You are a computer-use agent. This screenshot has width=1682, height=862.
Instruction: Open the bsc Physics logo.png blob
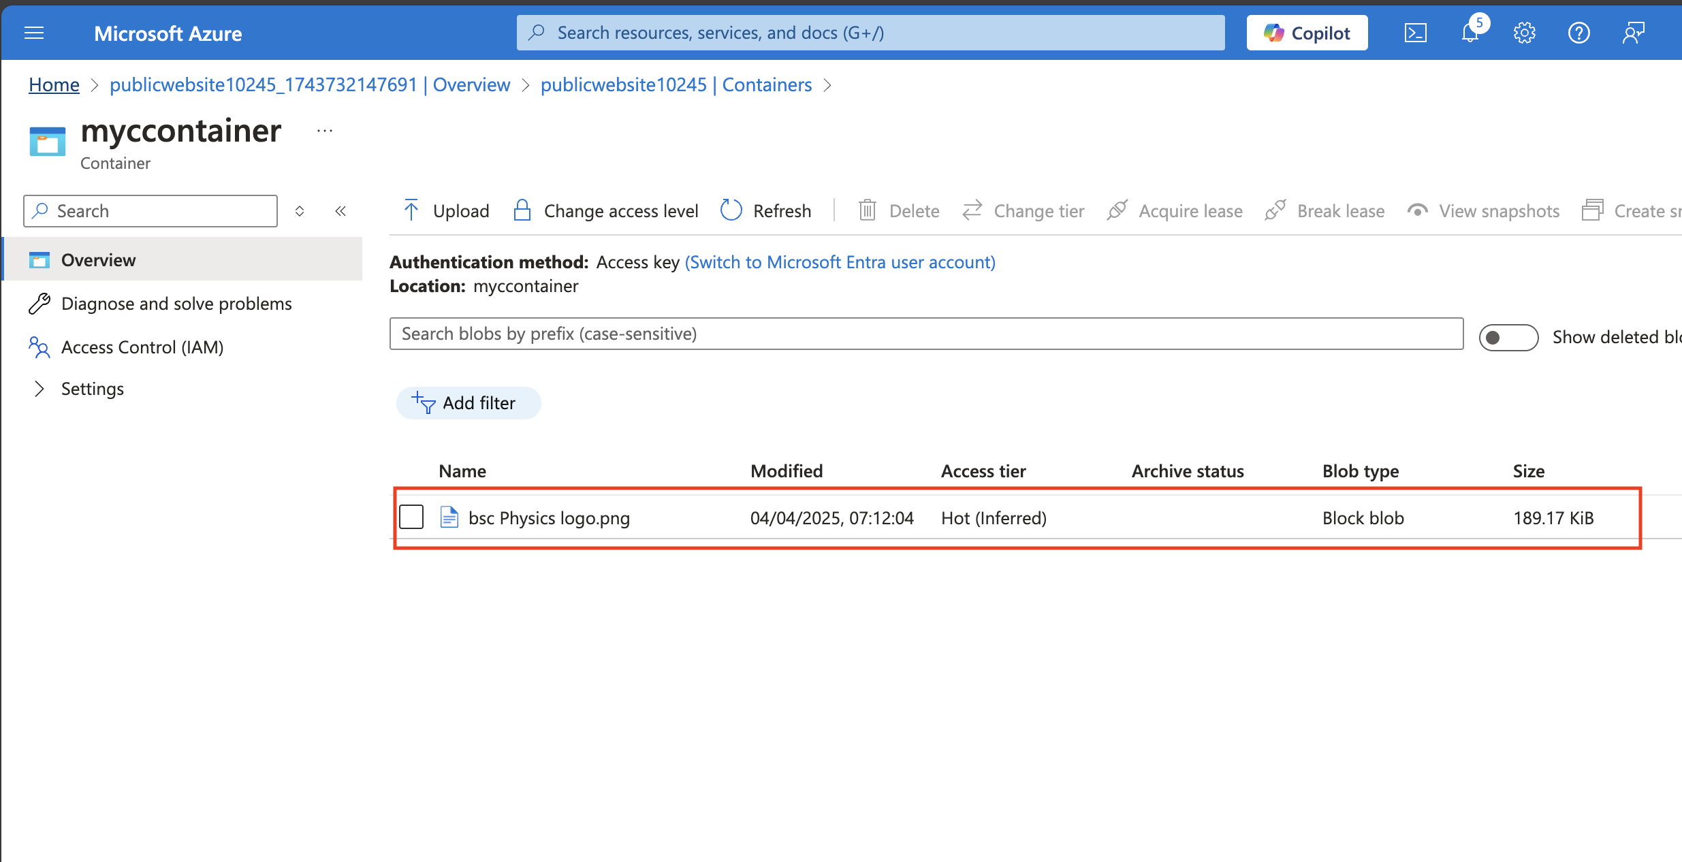(x=549, y=518)
